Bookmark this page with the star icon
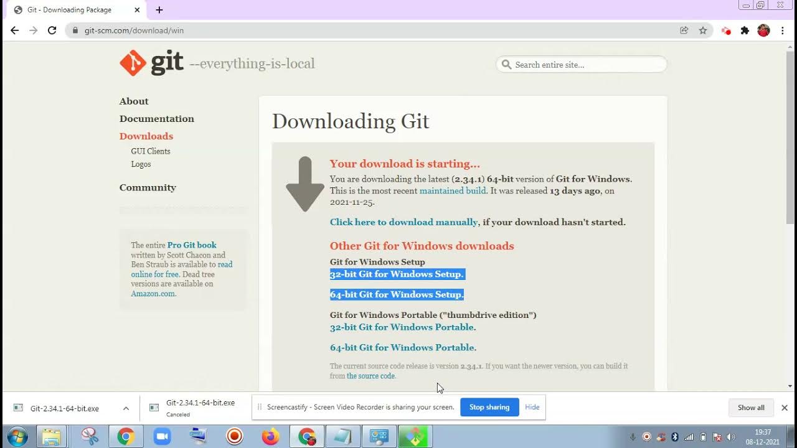This screenshot has width=797, height=448. tap(703, 30)
